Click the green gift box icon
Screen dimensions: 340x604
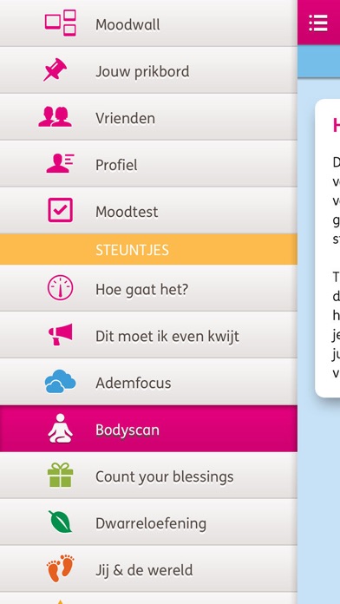tap(61, 475)
